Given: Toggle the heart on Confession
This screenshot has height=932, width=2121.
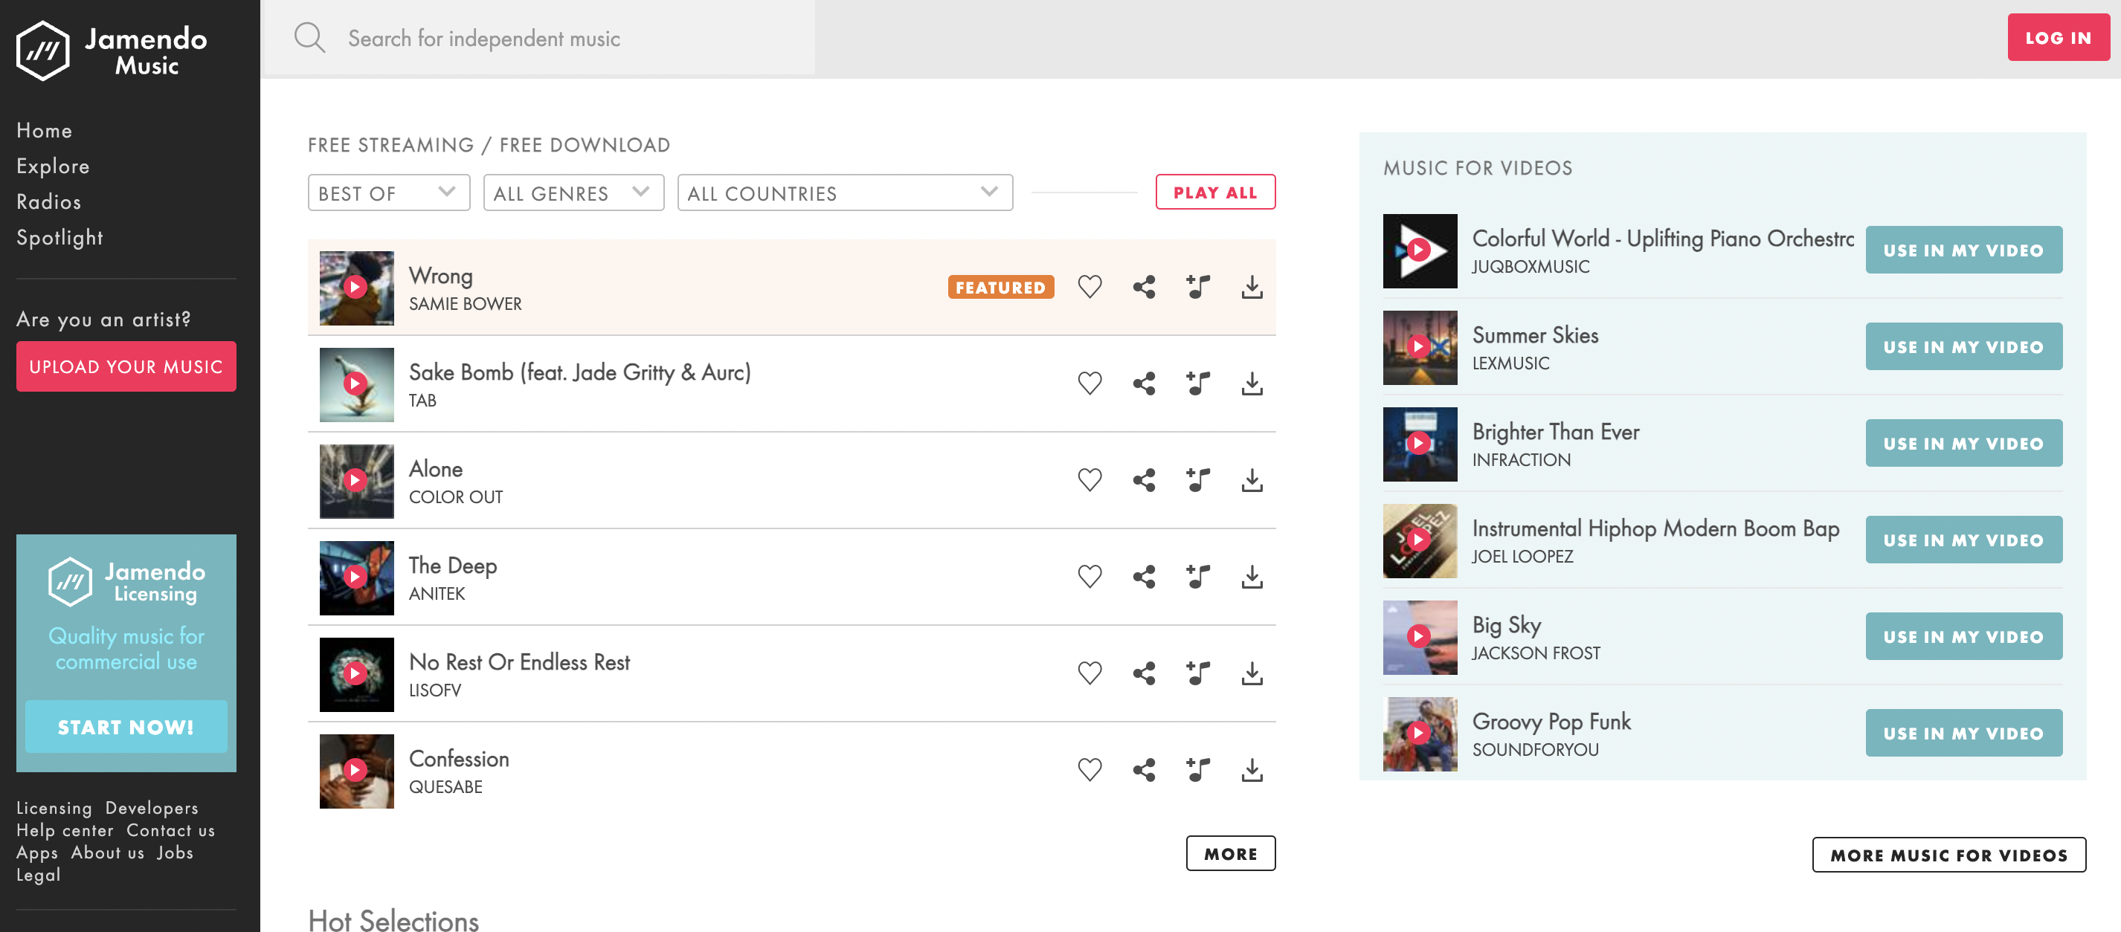Looking at the screenshot, I should 1090,770.
